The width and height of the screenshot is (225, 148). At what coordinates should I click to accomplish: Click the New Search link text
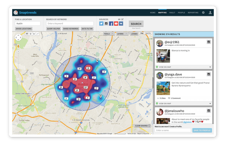[x=136, y=28]
